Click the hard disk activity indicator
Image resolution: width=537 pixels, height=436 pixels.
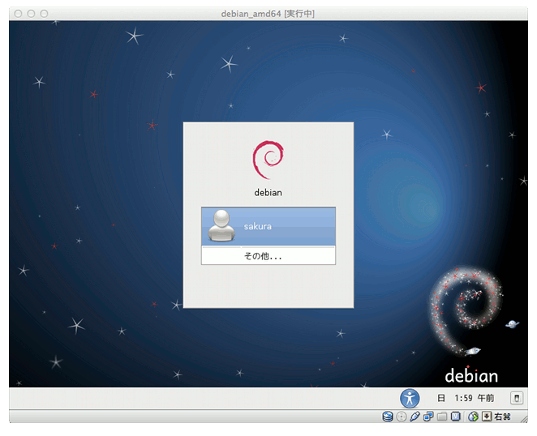coord(388,417)
